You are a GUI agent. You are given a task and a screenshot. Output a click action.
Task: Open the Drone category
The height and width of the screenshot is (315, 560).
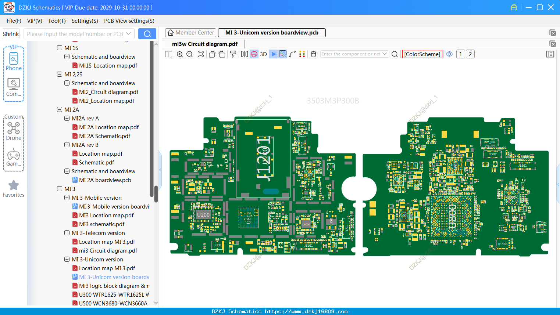(14, 131)
